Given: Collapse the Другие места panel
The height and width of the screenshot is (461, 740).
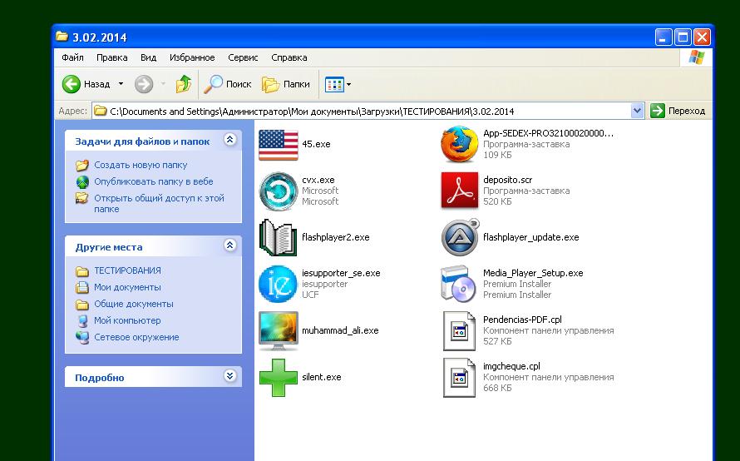Looking at the screenshot, I should click(x=230, y=246).
